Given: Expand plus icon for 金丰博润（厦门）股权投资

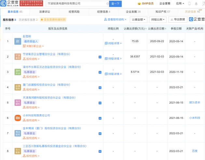Looking at the screenshot, I should pos(100,133).
